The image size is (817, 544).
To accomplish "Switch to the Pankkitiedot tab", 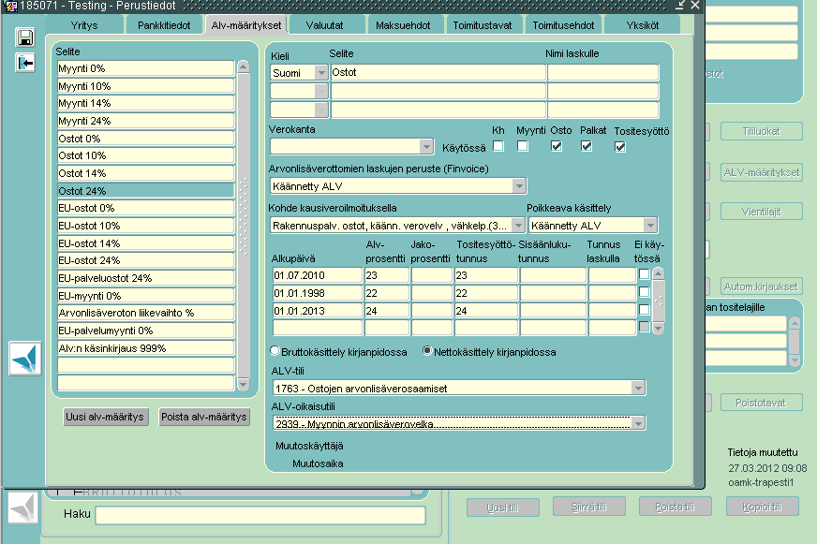I will 164,25.
